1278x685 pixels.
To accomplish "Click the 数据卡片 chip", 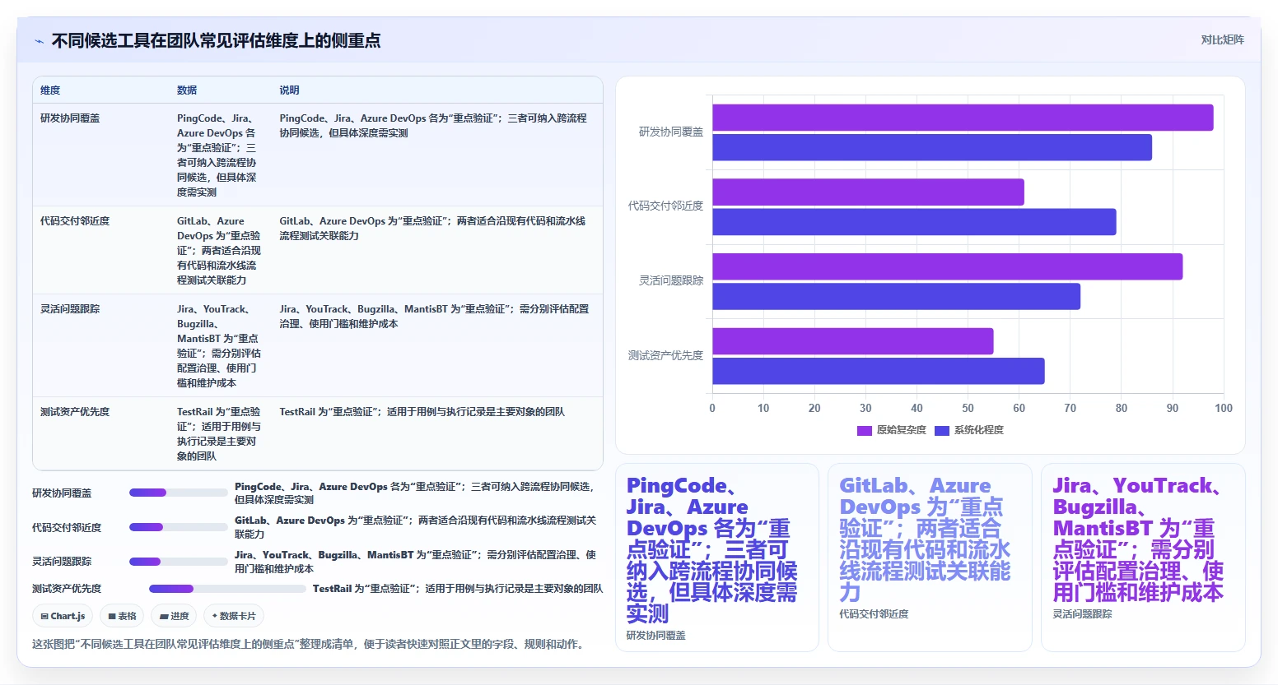I will tap(234, 616).
